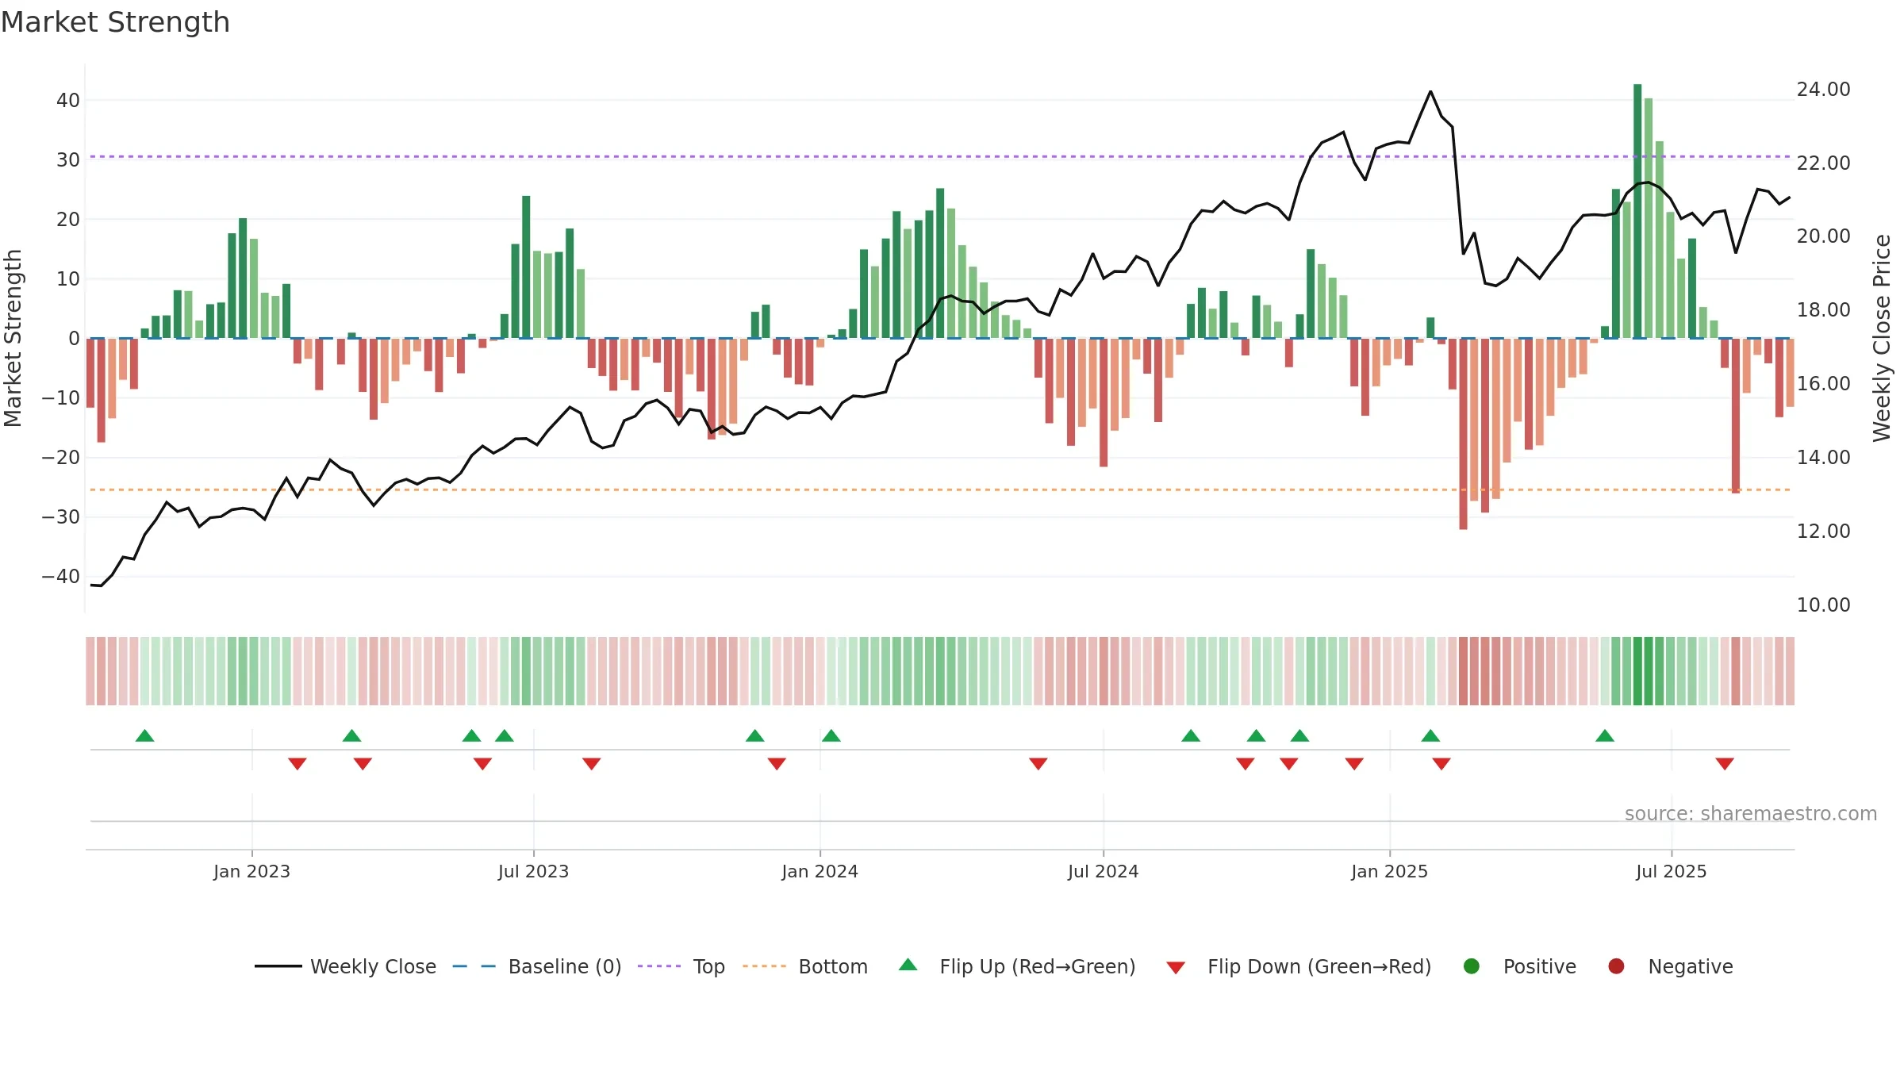Toggle Flip Up (Red→Green) legend entry
Screen dimensions: 1904x1071
(x=1017, y=966)
